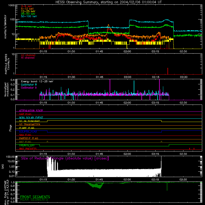
Task: Click the '0.01' tick on SAS axis
Action: 12,176
